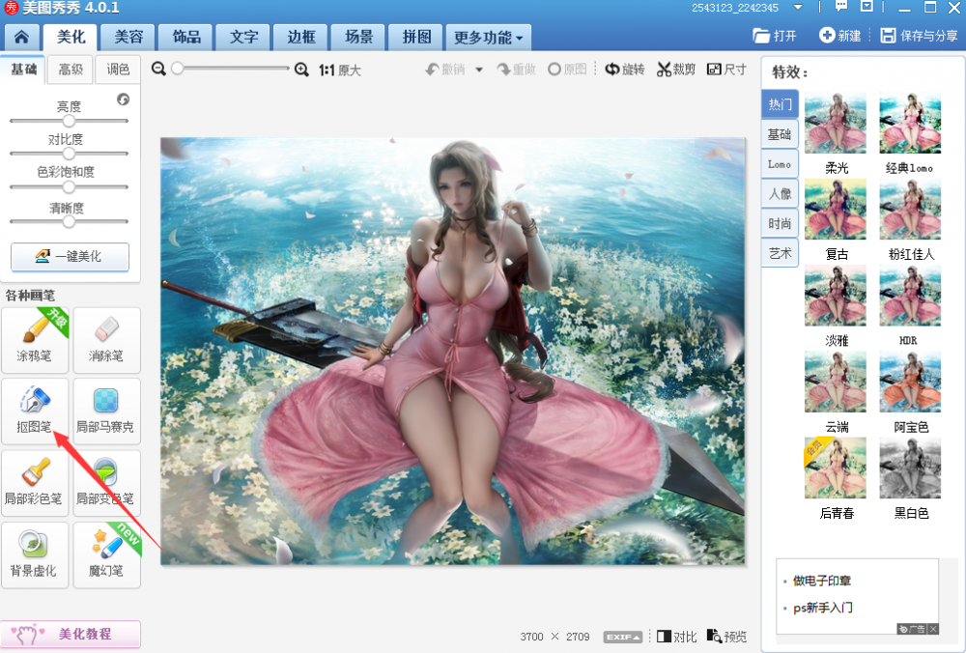Viewport: 966px width, 653px height.
Task: Select the 热门 popular effects category
Action: (x=780, y=104)
